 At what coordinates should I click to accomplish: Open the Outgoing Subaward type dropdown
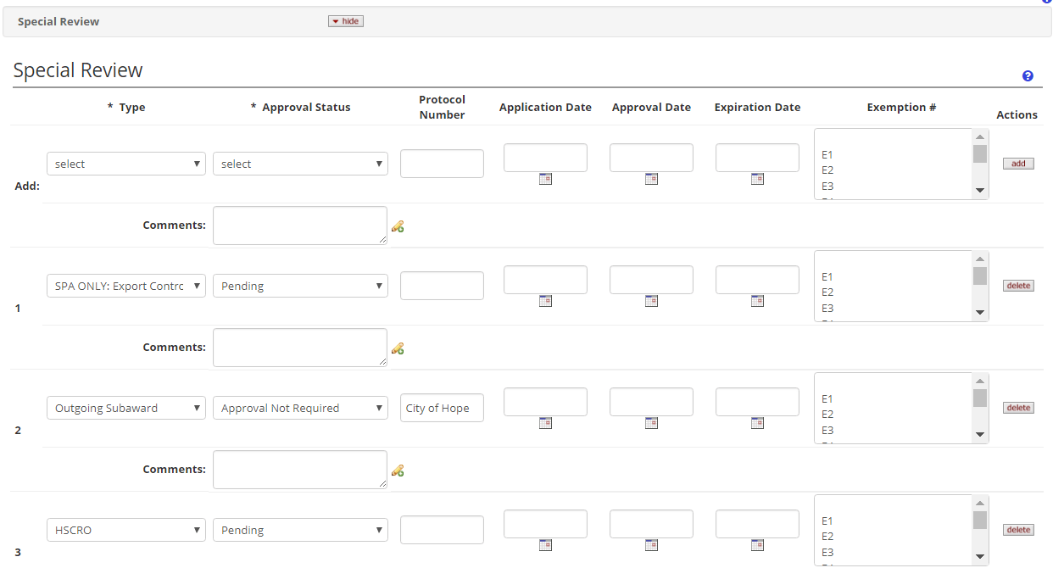(126, 408)
